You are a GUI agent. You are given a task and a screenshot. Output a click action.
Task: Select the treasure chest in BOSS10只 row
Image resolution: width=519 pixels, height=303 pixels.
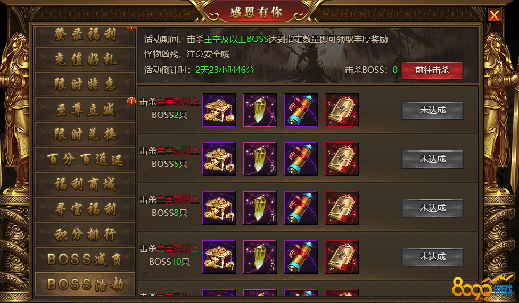click(x=219, y=257)
